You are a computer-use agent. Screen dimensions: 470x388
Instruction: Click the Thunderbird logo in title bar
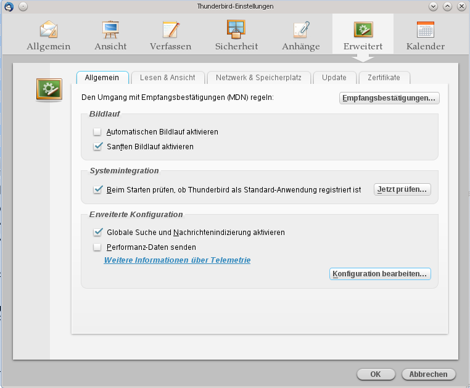[x=9, y=6]
